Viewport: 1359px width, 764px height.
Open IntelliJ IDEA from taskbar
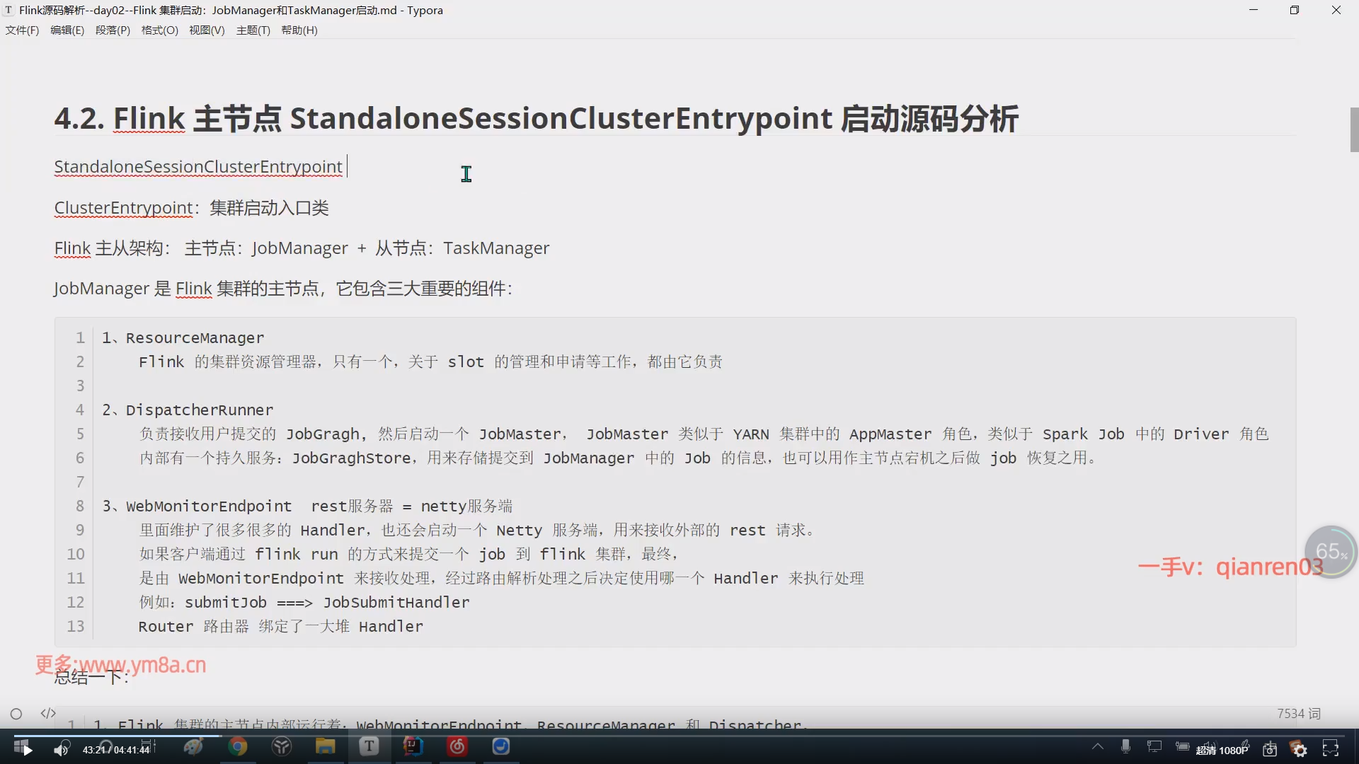pyautogui.click(x=413, y=746)
